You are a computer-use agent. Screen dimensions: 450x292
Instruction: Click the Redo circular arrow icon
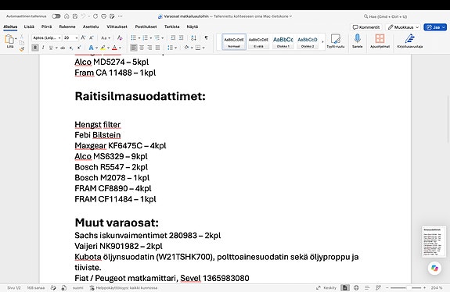pyautogui.click(x=95, y=16)
